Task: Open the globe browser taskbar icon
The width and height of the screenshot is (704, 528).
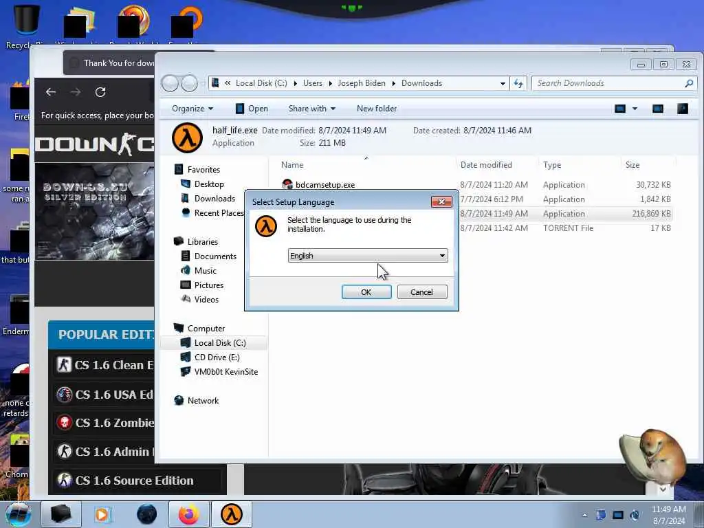Action: [147, 514]
